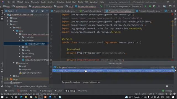
Task: Open Windows notification center icon
Action: [173, 97]
